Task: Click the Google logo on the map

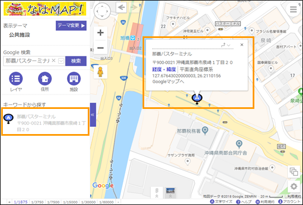Action: point(103,185)
